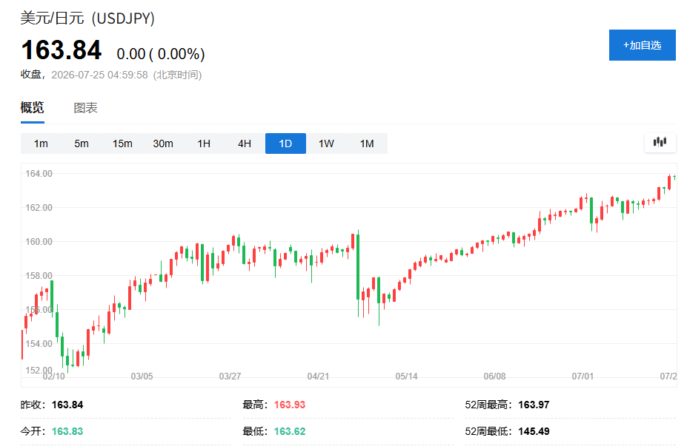
Task: Click the 05/14 date axis label
Action: click(x=407, y=376)
